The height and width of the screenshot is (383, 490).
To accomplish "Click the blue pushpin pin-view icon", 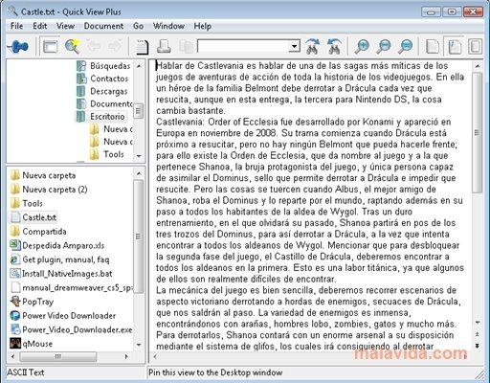I will [x=18, y=47].
